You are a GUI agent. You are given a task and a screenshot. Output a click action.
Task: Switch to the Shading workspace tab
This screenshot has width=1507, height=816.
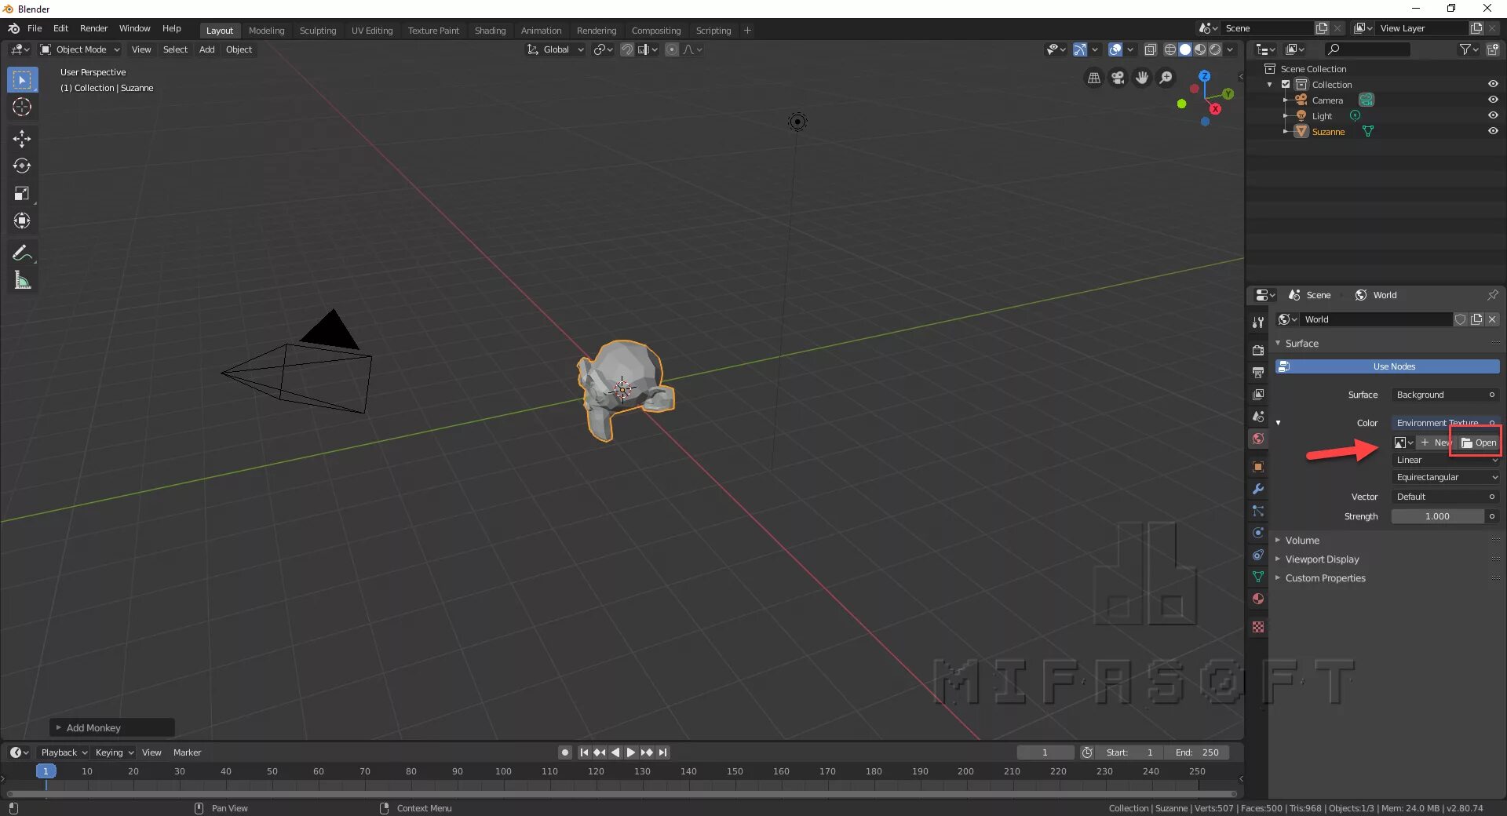(490, 31)
